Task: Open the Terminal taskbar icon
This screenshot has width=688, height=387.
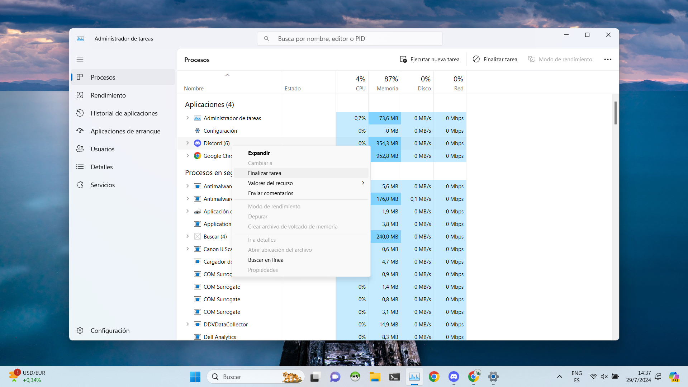Action: pyautogui.click(x=395, y=377)
